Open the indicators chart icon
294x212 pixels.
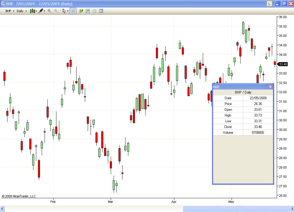[88, 11]
